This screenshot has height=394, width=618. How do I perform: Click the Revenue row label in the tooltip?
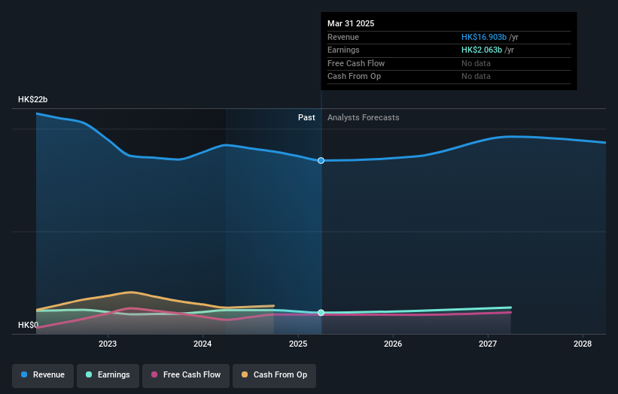click(343, 37)
